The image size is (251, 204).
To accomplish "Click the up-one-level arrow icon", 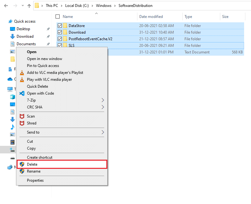I will [x=29, y=6].
